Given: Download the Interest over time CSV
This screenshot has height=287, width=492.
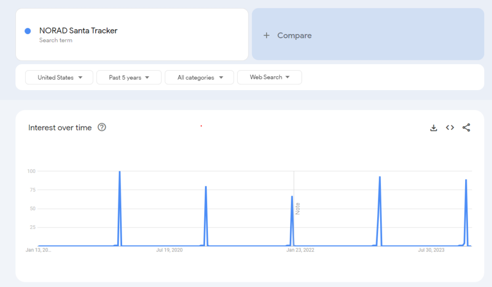Looking at the screenshot, I should [434, 128].
